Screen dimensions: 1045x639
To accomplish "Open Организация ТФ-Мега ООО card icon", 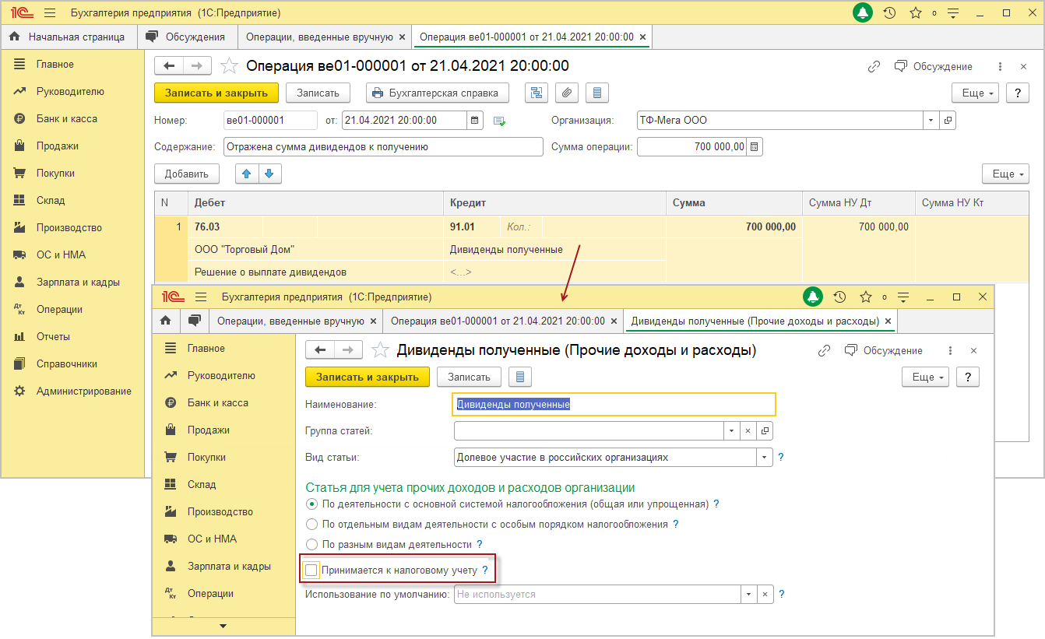I will click(x=948, y=121).
